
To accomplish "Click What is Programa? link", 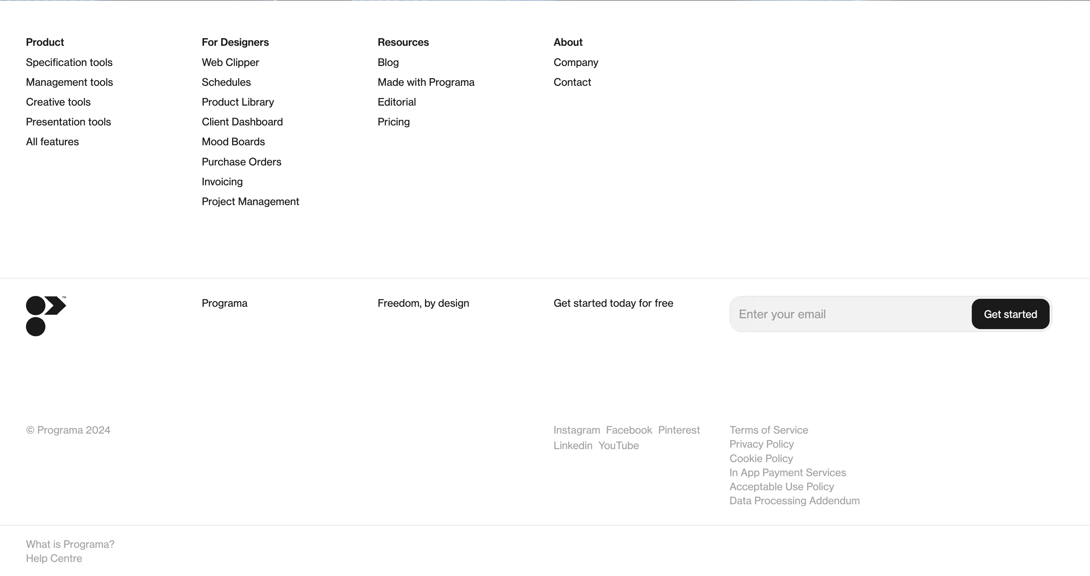I will (x=70, y=544).
